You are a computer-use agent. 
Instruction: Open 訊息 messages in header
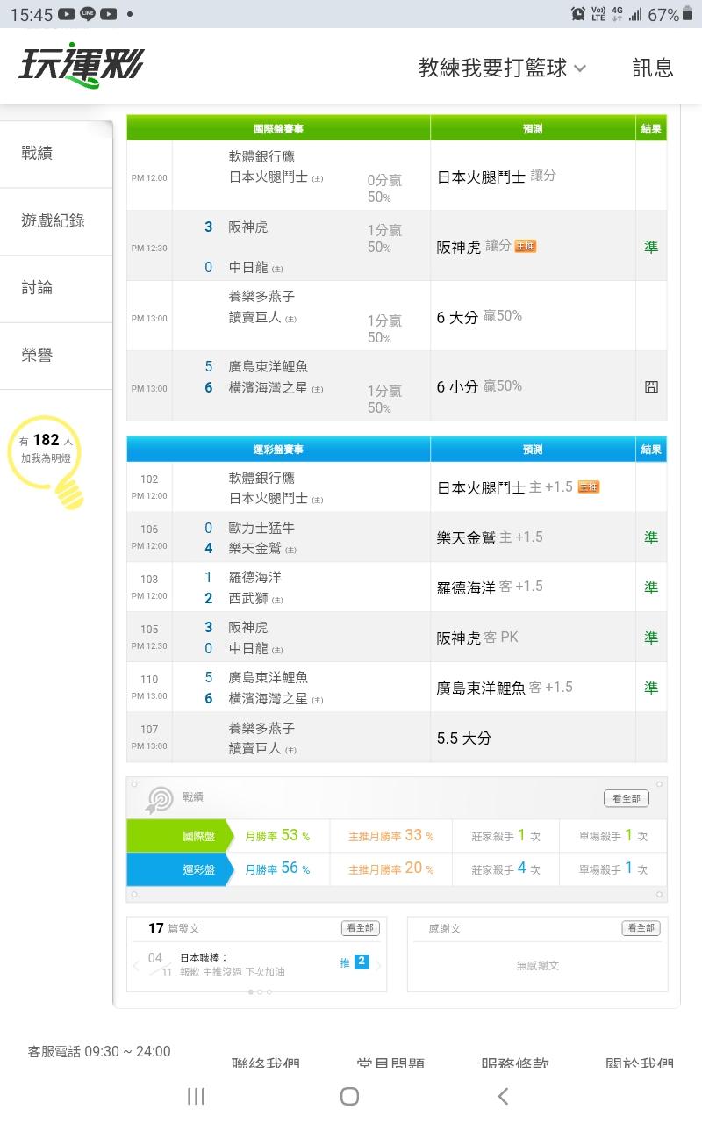652,68
